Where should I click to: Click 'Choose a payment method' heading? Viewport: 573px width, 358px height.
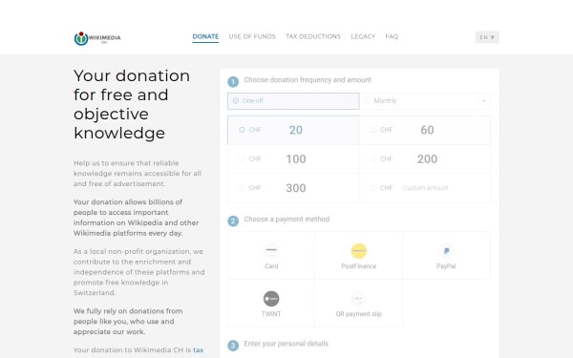pos(286,219)
